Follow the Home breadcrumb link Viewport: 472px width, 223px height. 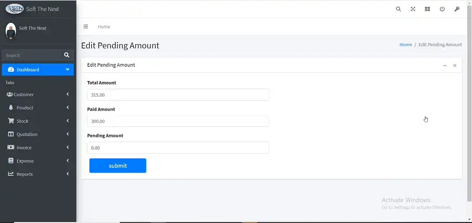click(405, 45)
